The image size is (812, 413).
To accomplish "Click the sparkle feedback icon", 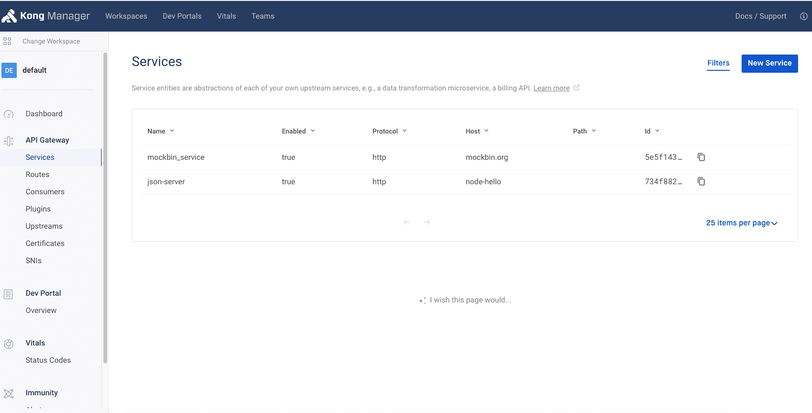I will tap(422, 301).
